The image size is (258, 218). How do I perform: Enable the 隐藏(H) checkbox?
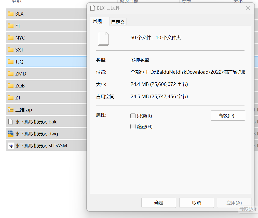point(133,126)
